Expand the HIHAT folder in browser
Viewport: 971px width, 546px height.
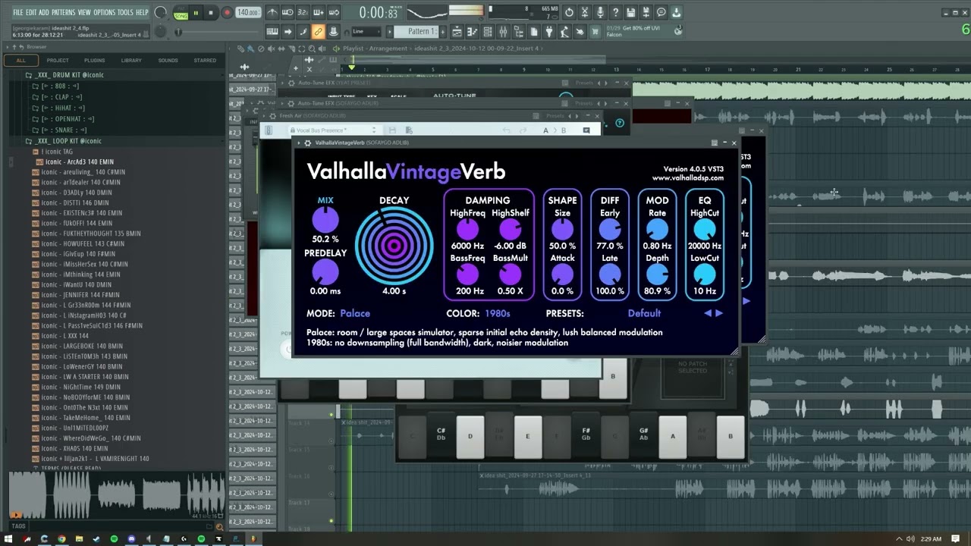tap(58, 108)
